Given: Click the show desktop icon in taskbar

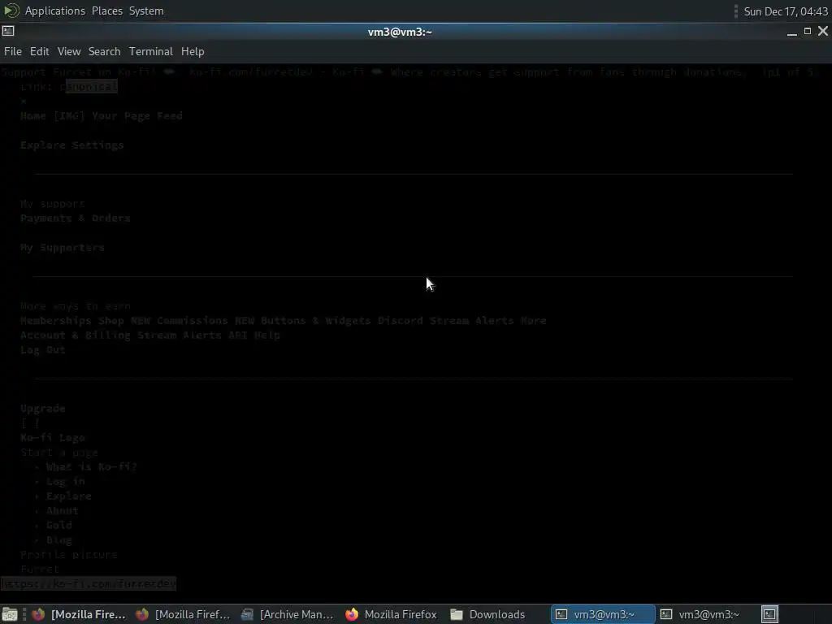Looking at the screenshot, I should pyautogui.click(x=10, y=614).
